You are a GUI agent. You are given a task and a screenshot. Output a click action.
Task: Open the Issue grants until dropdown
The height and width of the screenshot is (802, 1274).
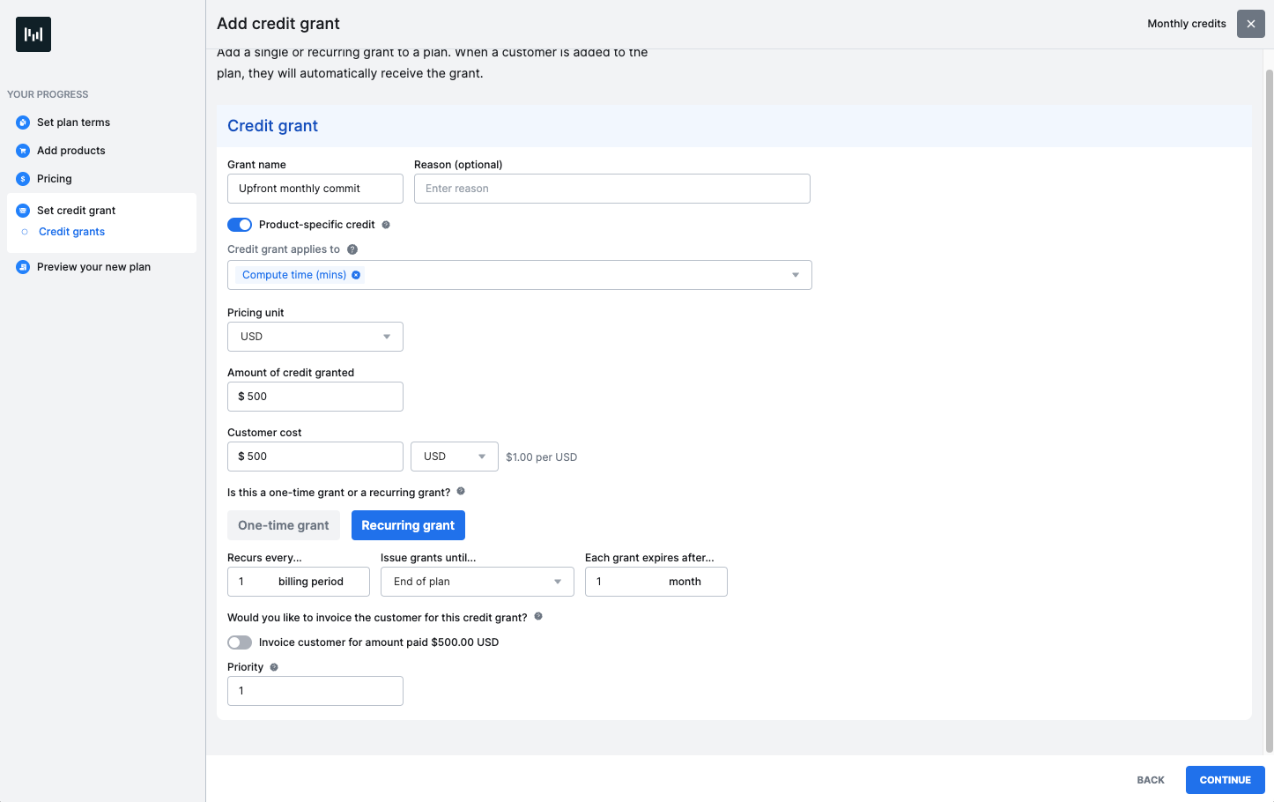tap(478, 582)
